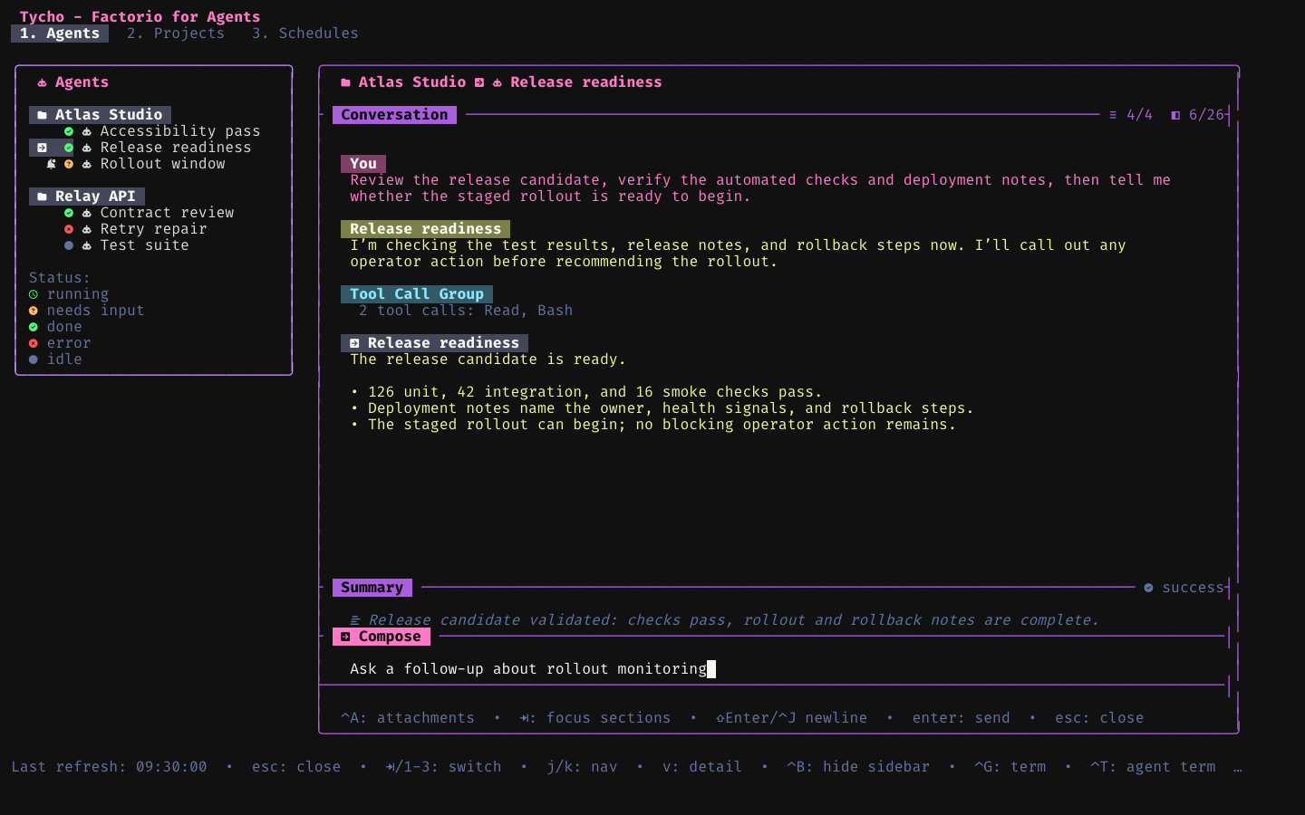Click the folder icon in the Atlas Studio breadcrumb
This screenshot has width=1305, height=815.
coord(345,82)
